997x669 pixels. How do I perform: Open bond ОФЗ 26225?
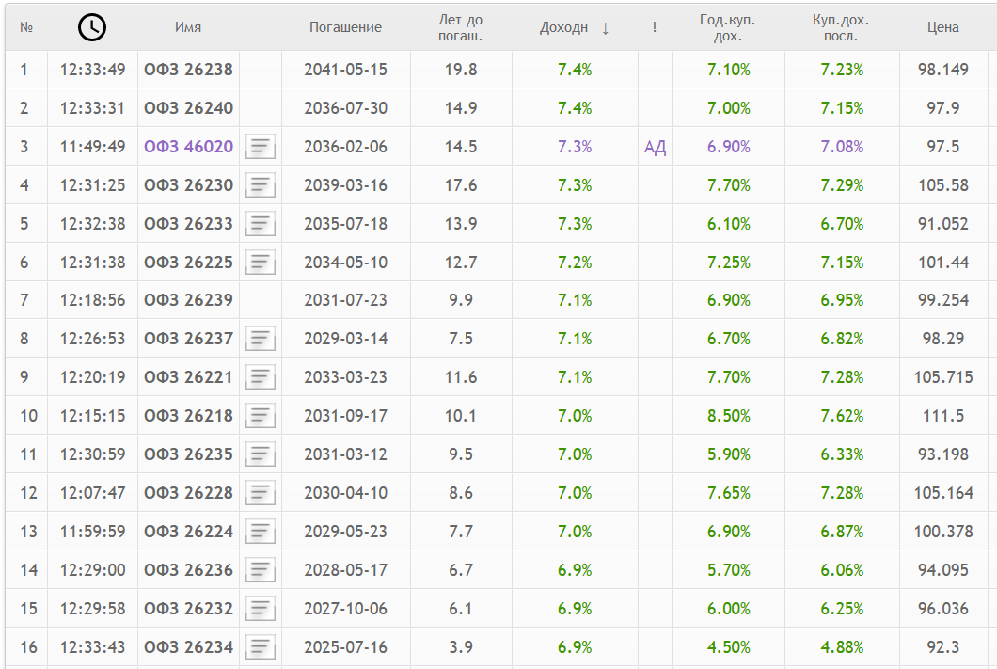click(188, 262)
